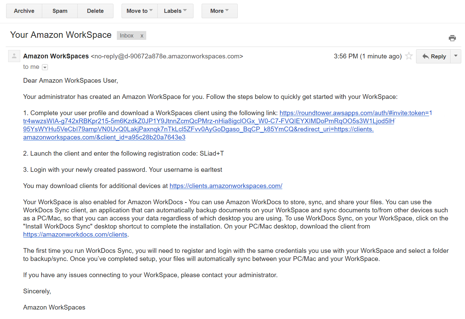Print this email using printer icon
The width and height of the screenshot is (465, 319).
click(452, 38)
